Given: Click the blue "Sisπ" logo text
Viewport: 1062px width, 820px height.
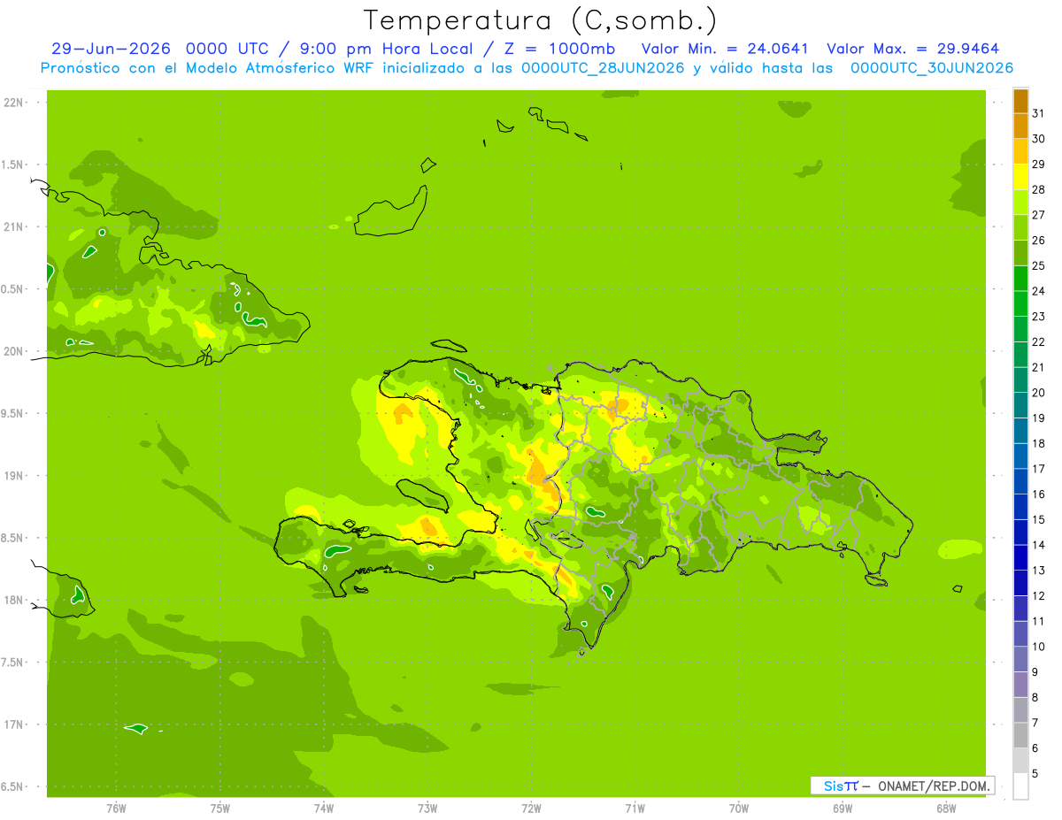Looking at the screenshot, I should (841, 786).
